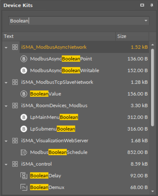Open the search field dropdown arrow

pyautogui.click(x=146, y=21)
